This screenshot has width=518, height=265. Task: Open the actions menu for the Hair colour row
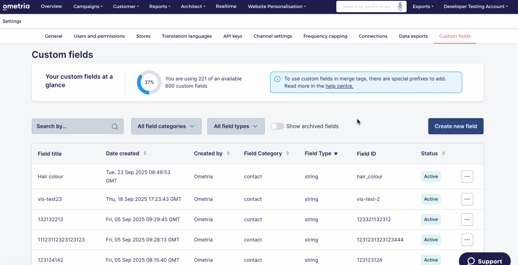coord(467,176)
